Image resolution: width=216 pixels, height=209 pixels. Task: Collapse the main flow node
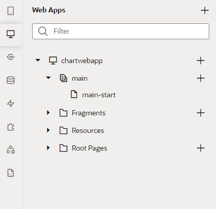[x=48, y=78]
